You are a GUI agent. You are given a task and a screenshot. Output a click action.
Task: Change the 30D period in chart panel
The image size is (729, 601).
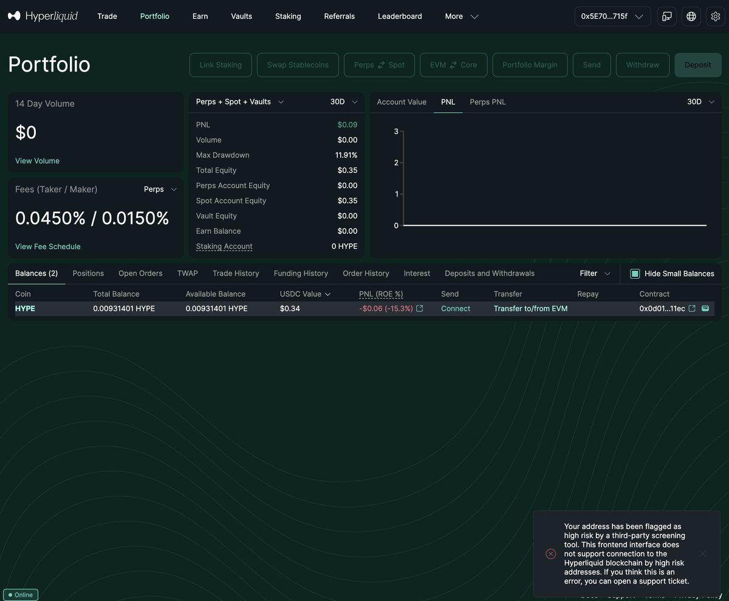coord(700,102)
